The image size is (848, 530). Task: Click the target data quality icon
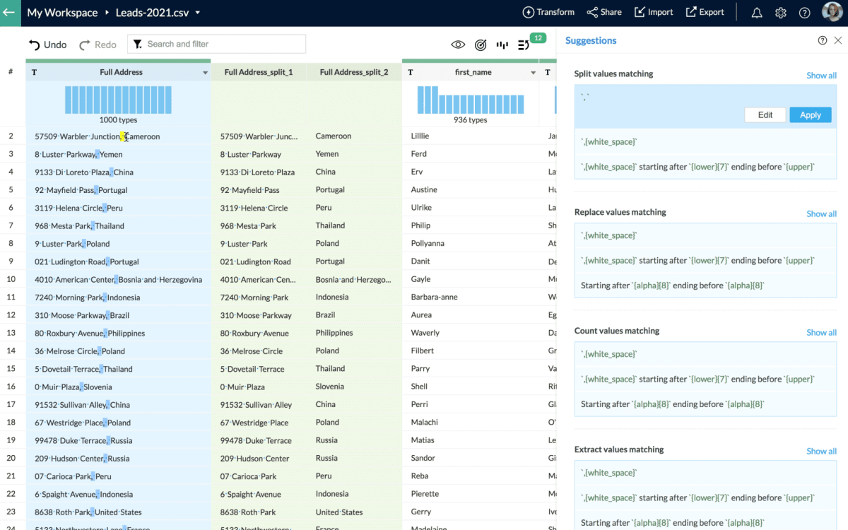481,45
